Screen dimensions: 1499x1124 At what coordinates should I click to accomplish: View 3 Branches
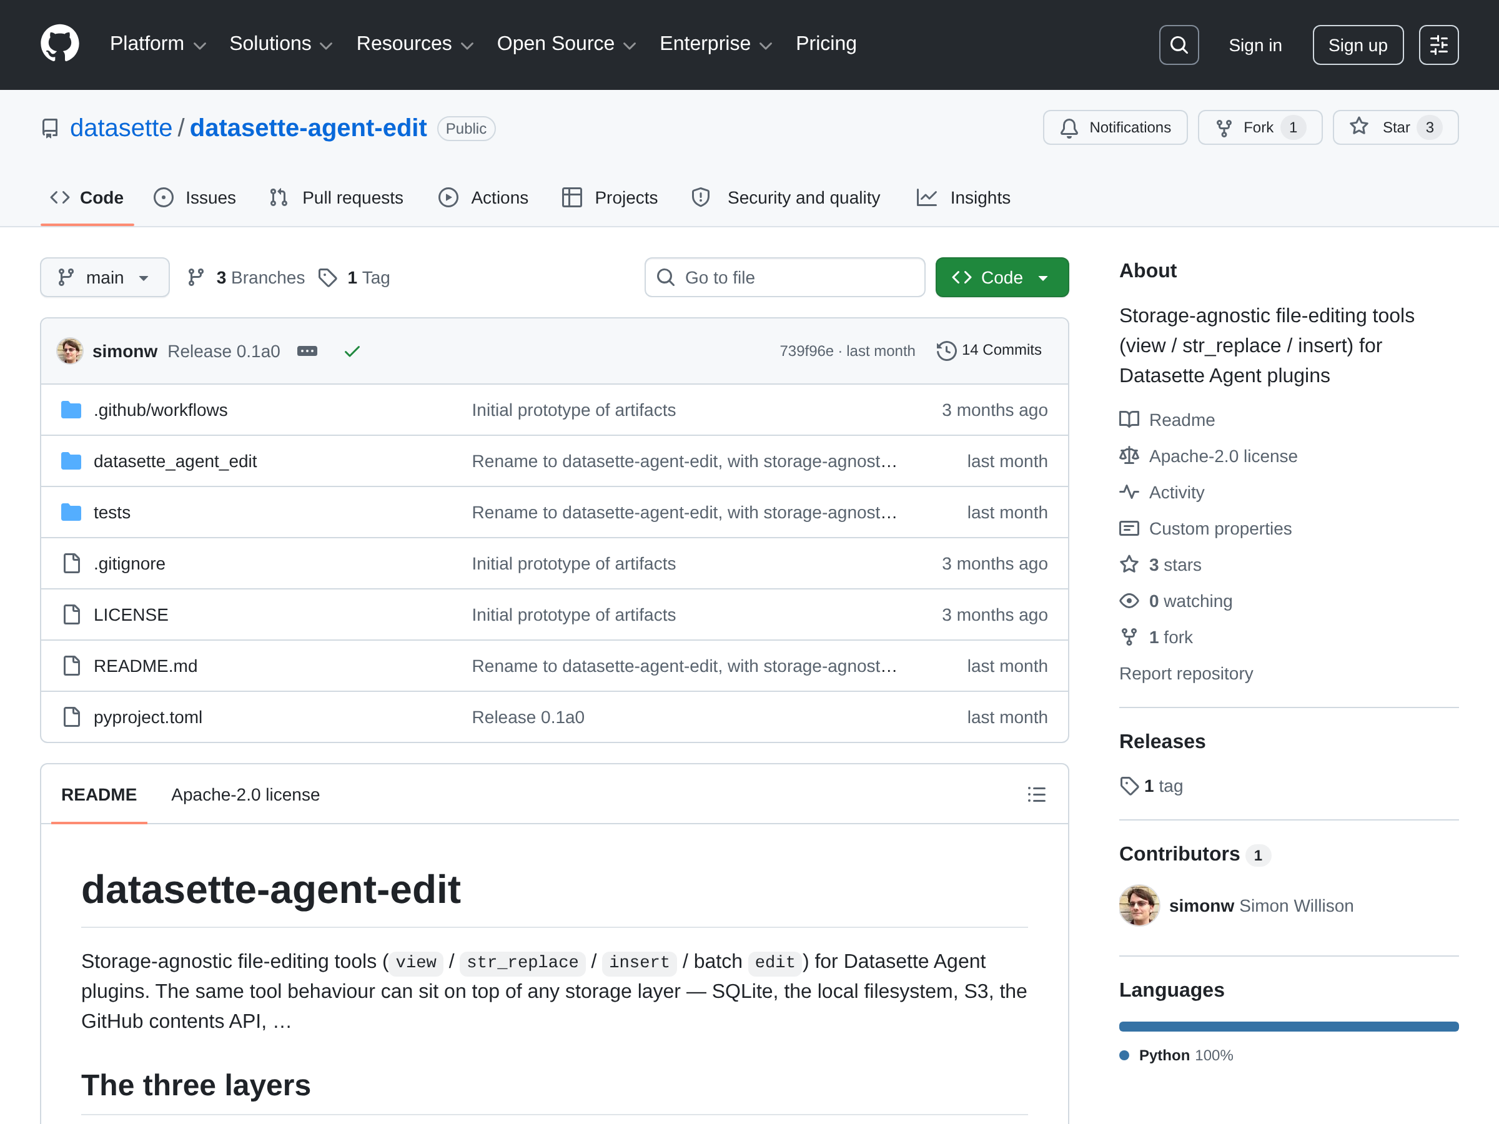point(247,277)
